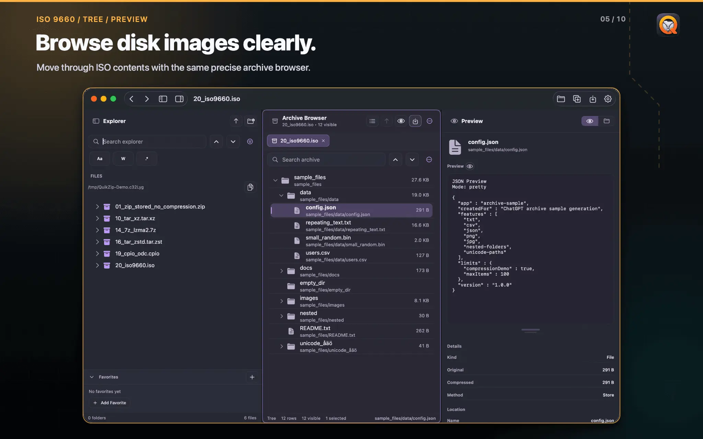Select repeating_text.txt in archive tree
703x439 pixels.
(x=351, y=225)
